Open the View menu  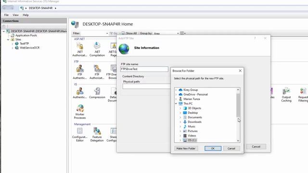[x=15, y=15]
